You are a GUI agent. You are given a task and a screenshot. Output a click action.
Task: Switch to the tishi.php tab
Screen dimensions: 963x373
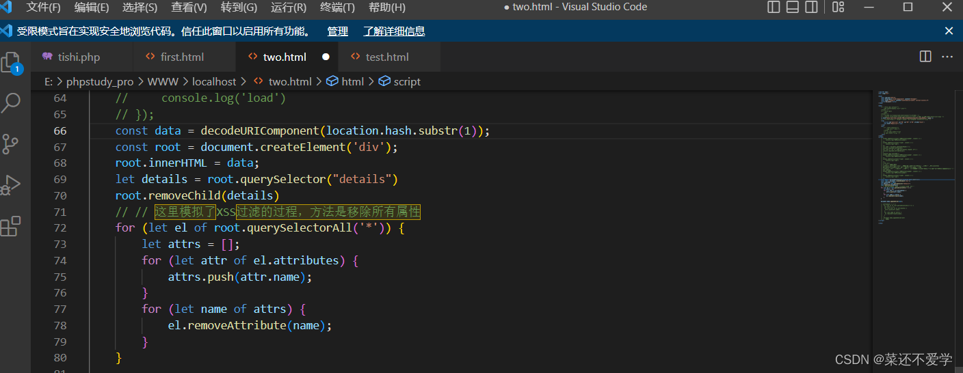[x=80, y=57]
